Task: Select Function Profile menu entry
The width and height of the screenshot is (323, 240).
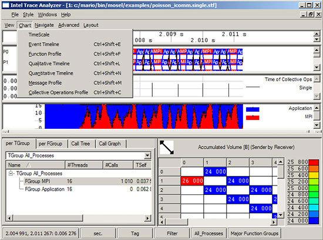Action: (75, 54)
